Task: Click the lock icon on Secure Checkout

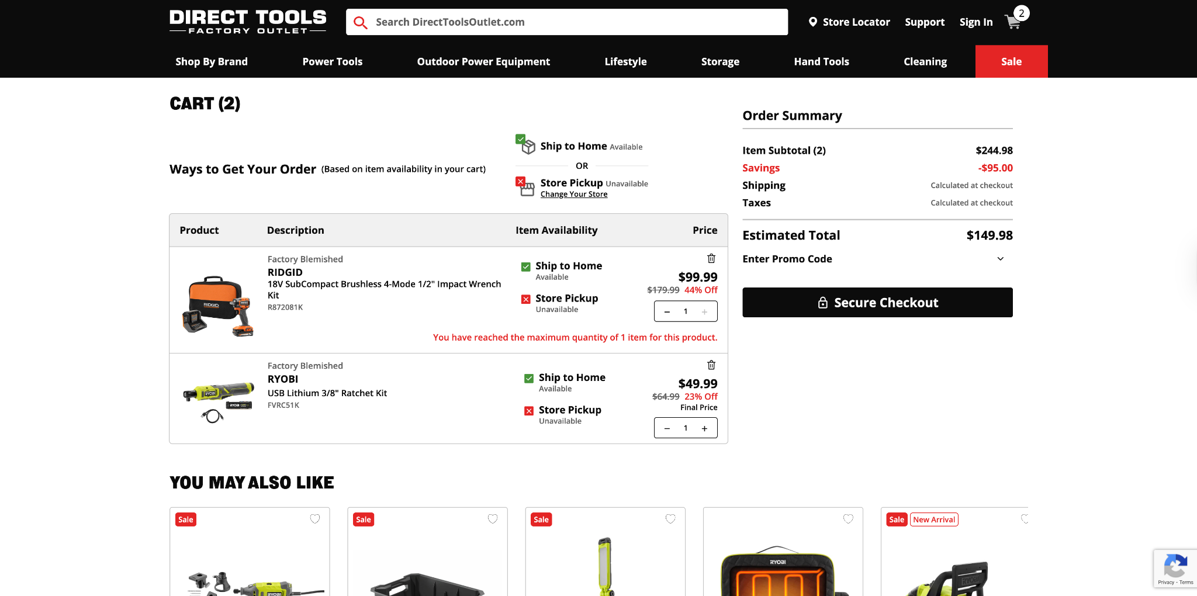Action: 822,303
